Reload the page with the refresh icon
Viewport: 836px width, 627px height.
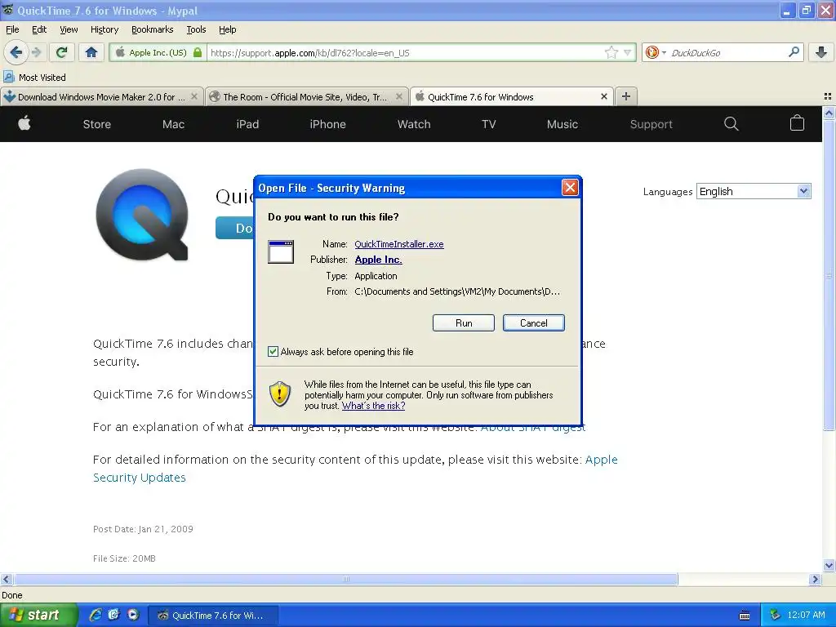pos(61,52)
